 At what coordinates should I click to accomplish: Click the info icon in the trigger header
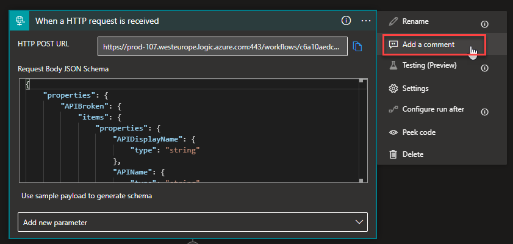(346, 21)
